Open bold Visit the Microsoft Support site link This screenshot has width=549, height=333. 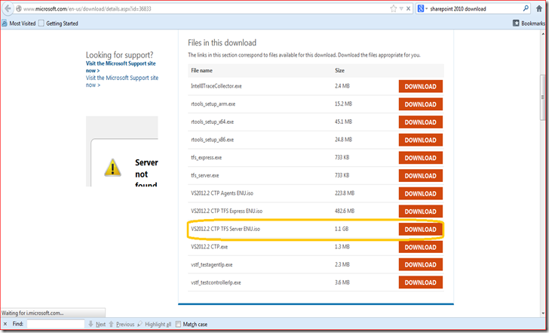[x=121, y=67]
